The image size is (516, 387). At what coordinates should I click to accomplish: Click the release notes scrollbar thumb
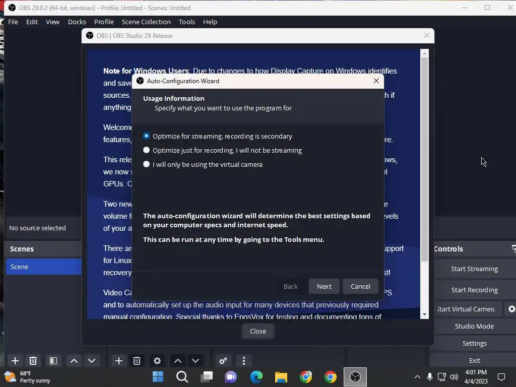(424, 160)
